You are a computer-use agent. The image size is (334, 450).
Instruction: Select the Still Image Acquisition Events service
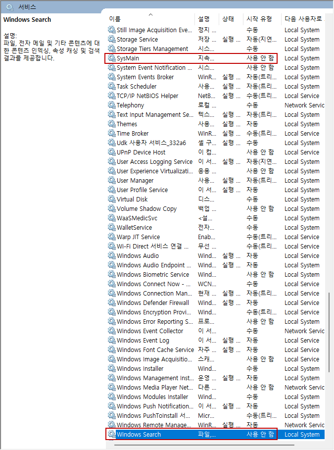(x=216, y=30)
